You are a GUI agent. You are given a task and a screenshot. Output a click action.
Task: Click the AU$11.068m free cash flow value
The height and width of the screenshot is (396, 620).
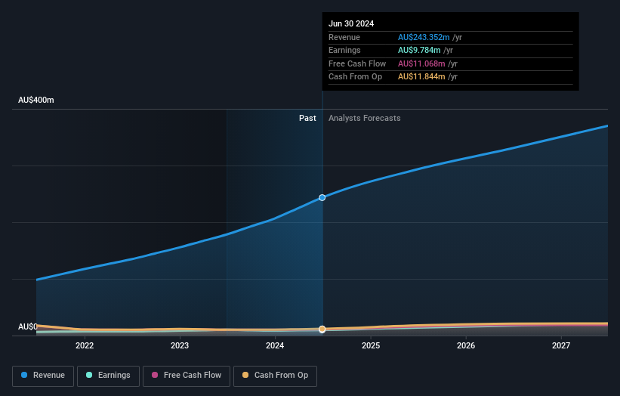[421, 63]
